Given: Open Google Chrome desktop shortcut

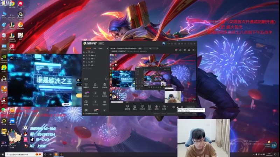Looking at the screenshot, I should coord(12,4).
